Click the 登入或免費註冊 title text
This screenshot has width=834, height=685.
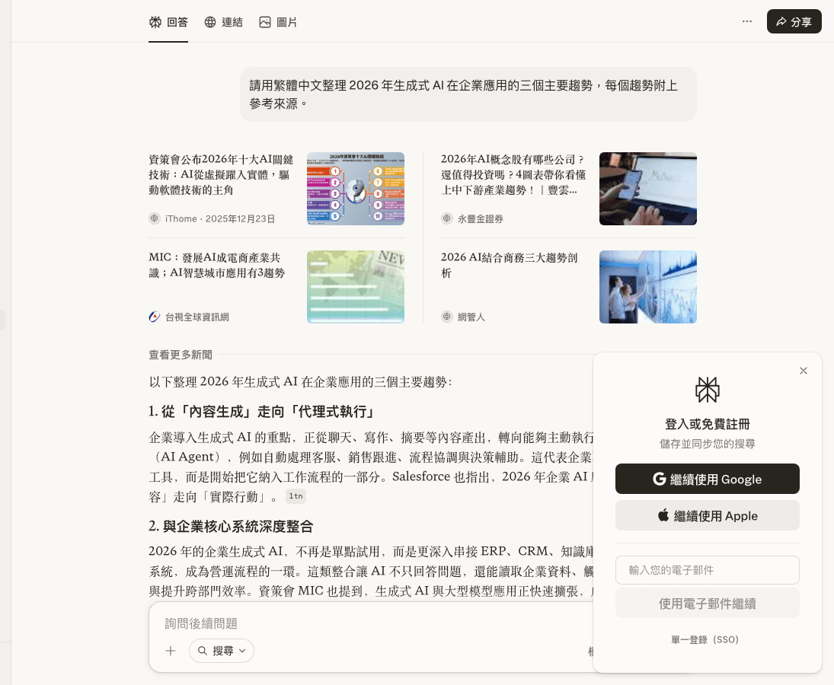click(x=708, y=424)
